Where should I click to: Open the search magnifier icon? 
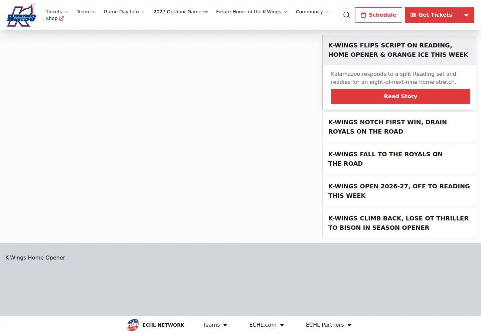[347, 15]
